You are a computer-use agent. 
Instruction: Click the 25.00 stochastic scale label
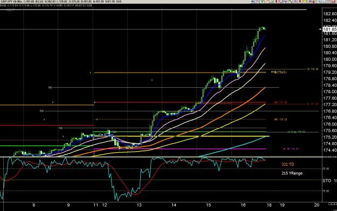pyautogui.click(x=326, y=168)
